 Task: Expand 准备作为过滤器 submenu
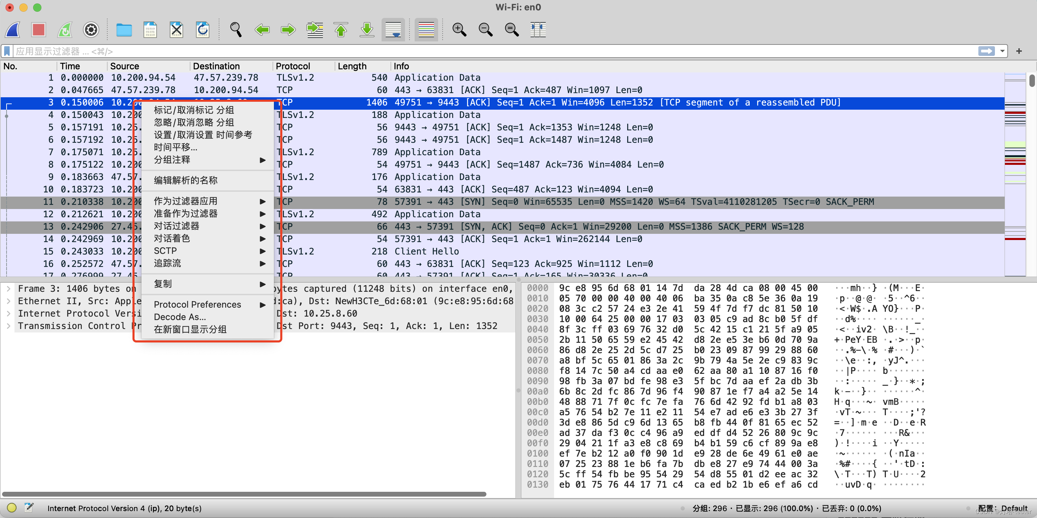coord(208,214)
